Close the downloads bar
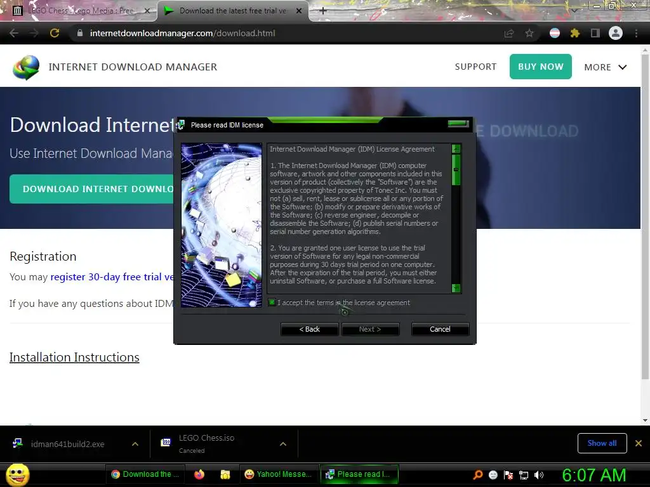This screenshot has height=487, width=650. pos(639,443)
